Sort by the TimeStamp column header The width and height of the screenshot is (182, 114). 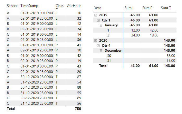[29, 6]
